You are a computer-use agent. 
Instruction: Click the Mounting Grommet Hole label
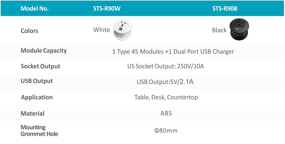pyautogui.click(x=39, y=131)
